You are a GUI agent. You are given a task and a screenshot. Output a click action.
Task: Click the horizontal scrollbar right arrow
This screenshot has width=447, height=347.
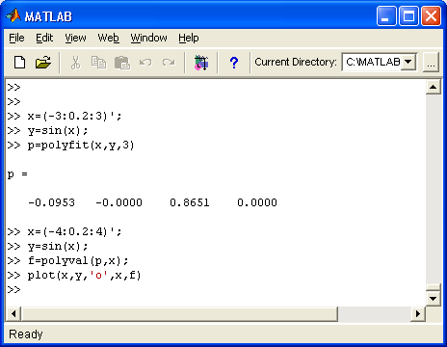[x=418, y=313]
